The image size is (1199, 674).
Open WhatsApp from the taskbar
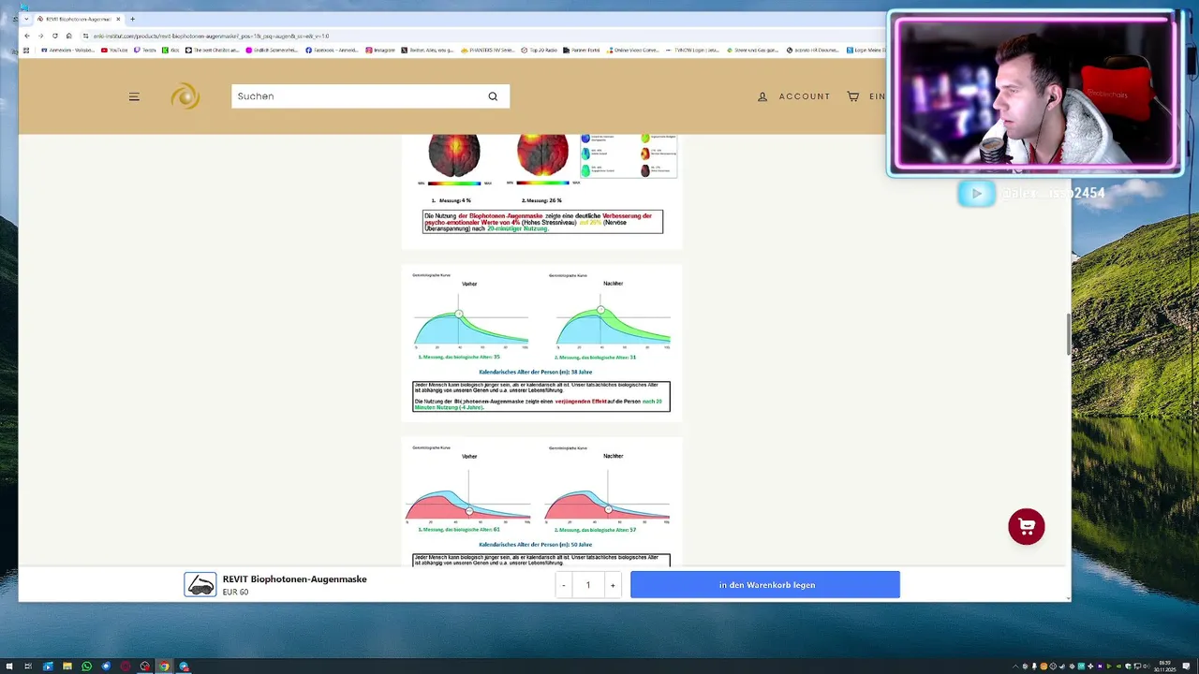87,667
